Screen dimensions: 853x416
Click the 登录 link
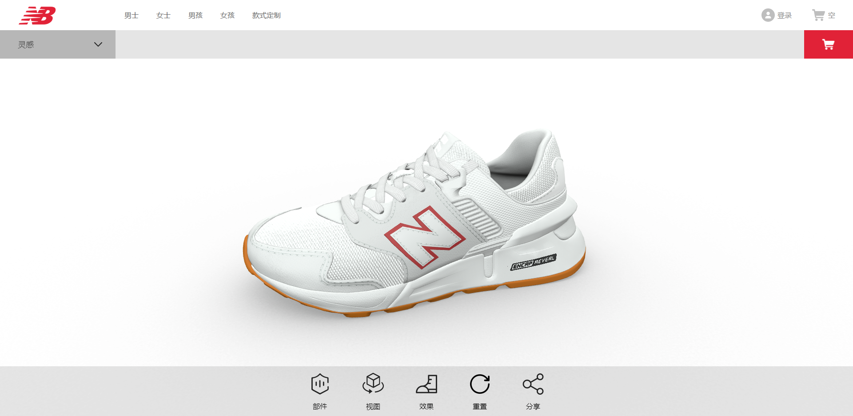tap(785, 16)
